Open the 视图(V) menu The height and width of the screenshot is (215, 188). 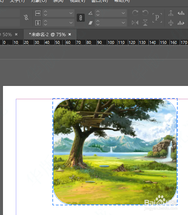[x=77, y=1]
